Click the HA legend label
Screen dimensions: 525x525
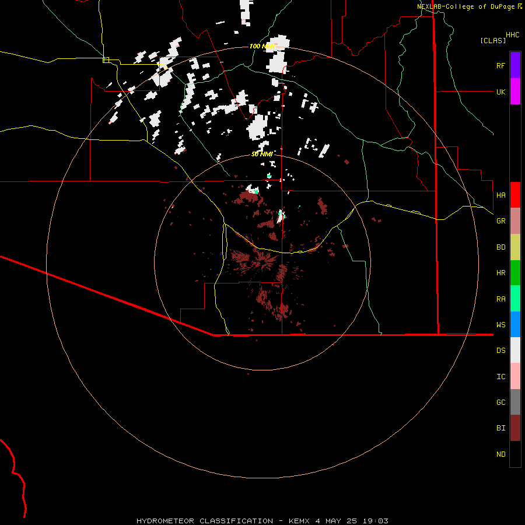[x=501, y=195]
